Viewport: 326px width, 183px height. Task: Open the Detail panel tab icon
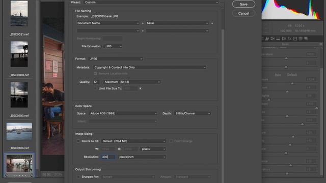[267, 39]
